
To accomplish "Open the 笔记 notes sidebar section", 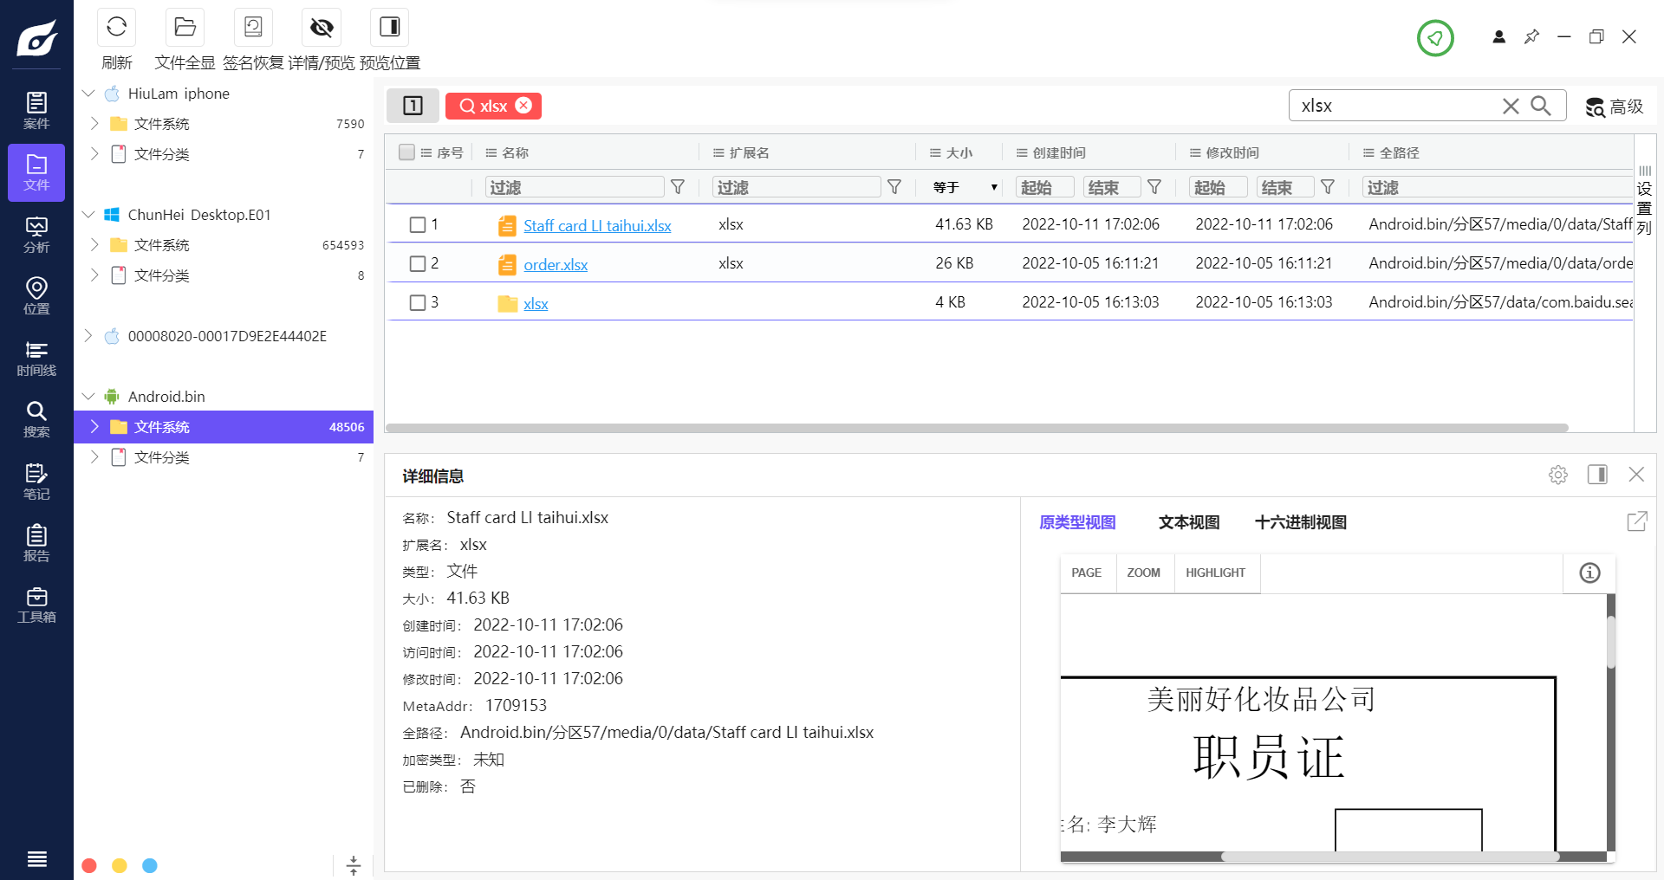I will 36,482.
